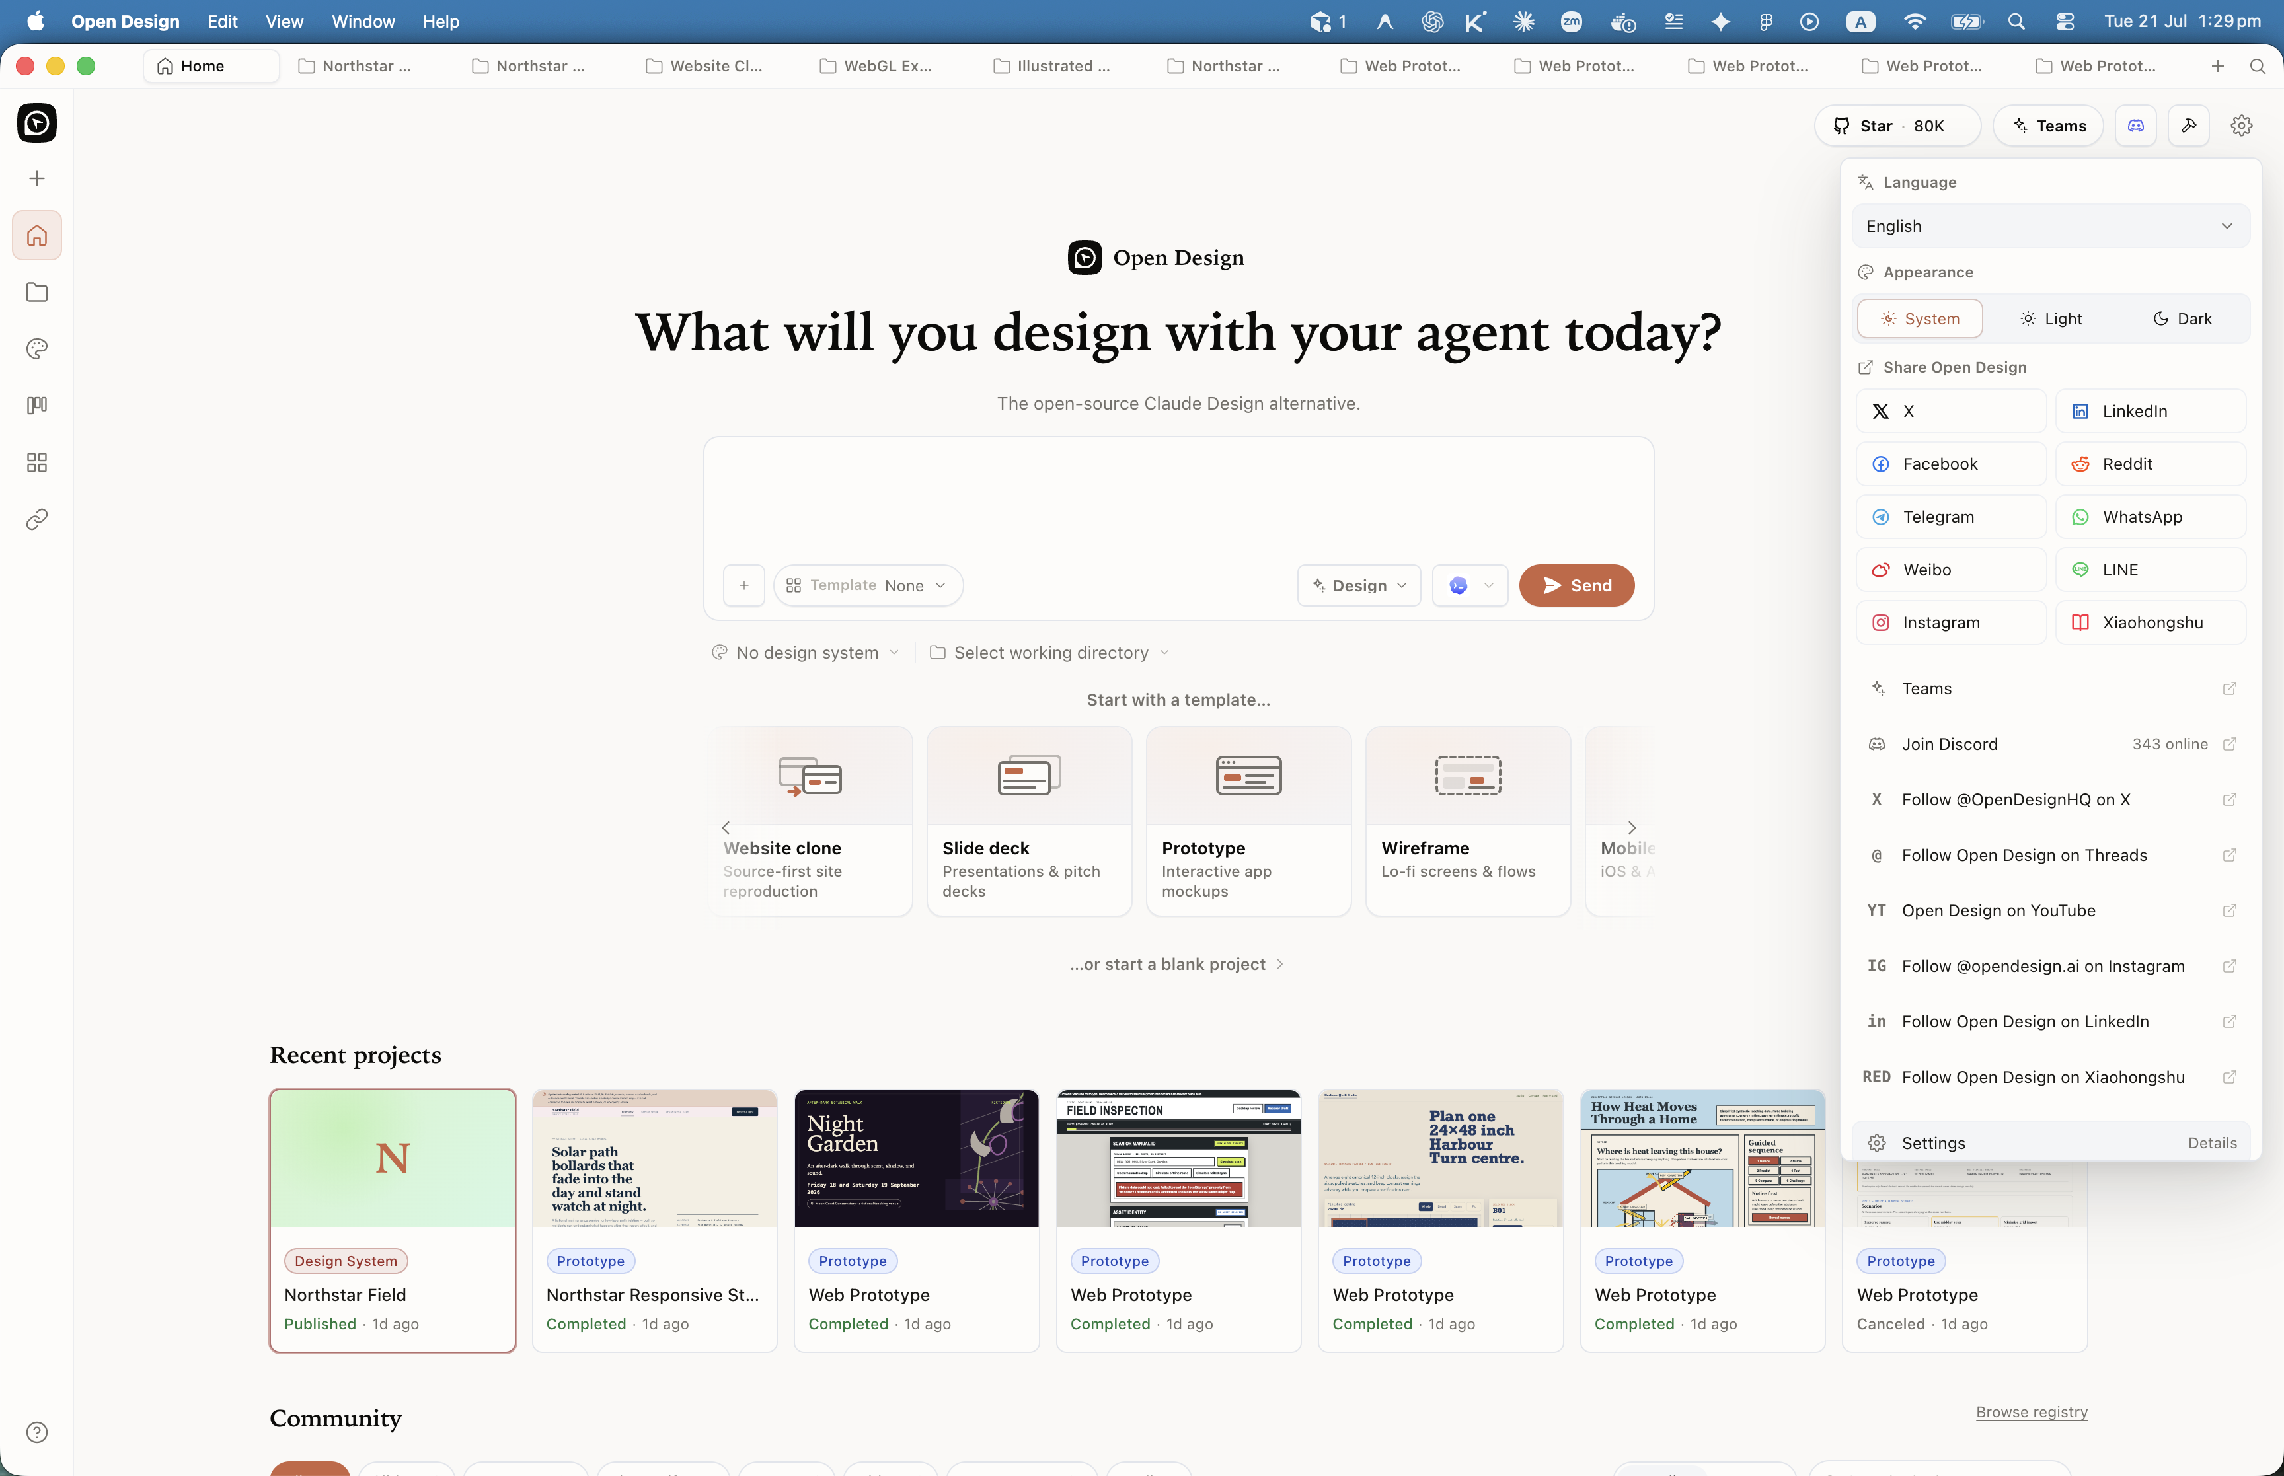Share Open Design on Reddit
This screenshot has height=1476, width=2284.
(2151, 464)
